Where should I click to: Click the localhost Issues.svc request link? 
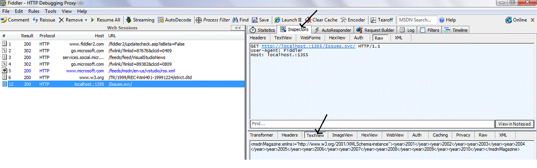[x=309, y=46]
